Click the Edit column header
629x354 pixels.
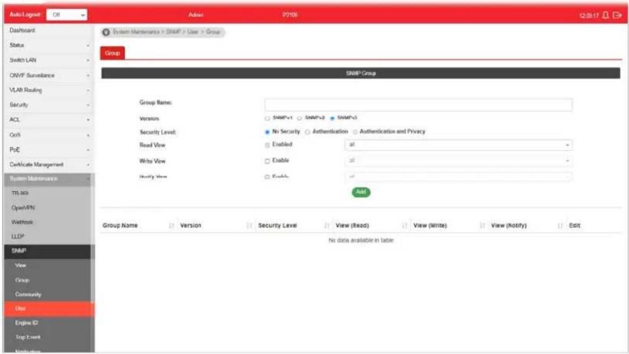(574, 226)
